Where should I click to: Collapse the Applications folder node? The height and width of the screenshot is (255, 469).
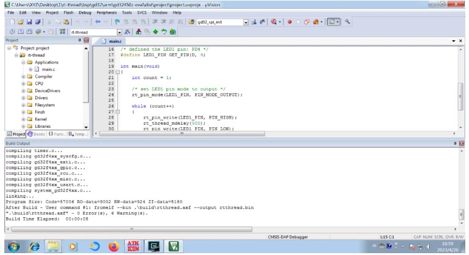pyautogui.click(x=23, y=62)
